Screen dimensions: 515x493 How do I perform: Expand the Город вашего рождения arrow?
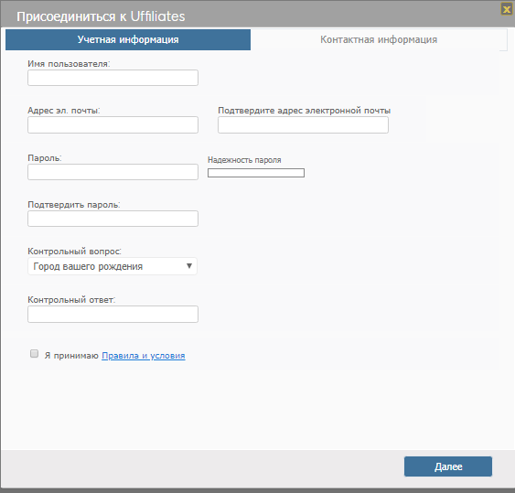click(189, 266)
